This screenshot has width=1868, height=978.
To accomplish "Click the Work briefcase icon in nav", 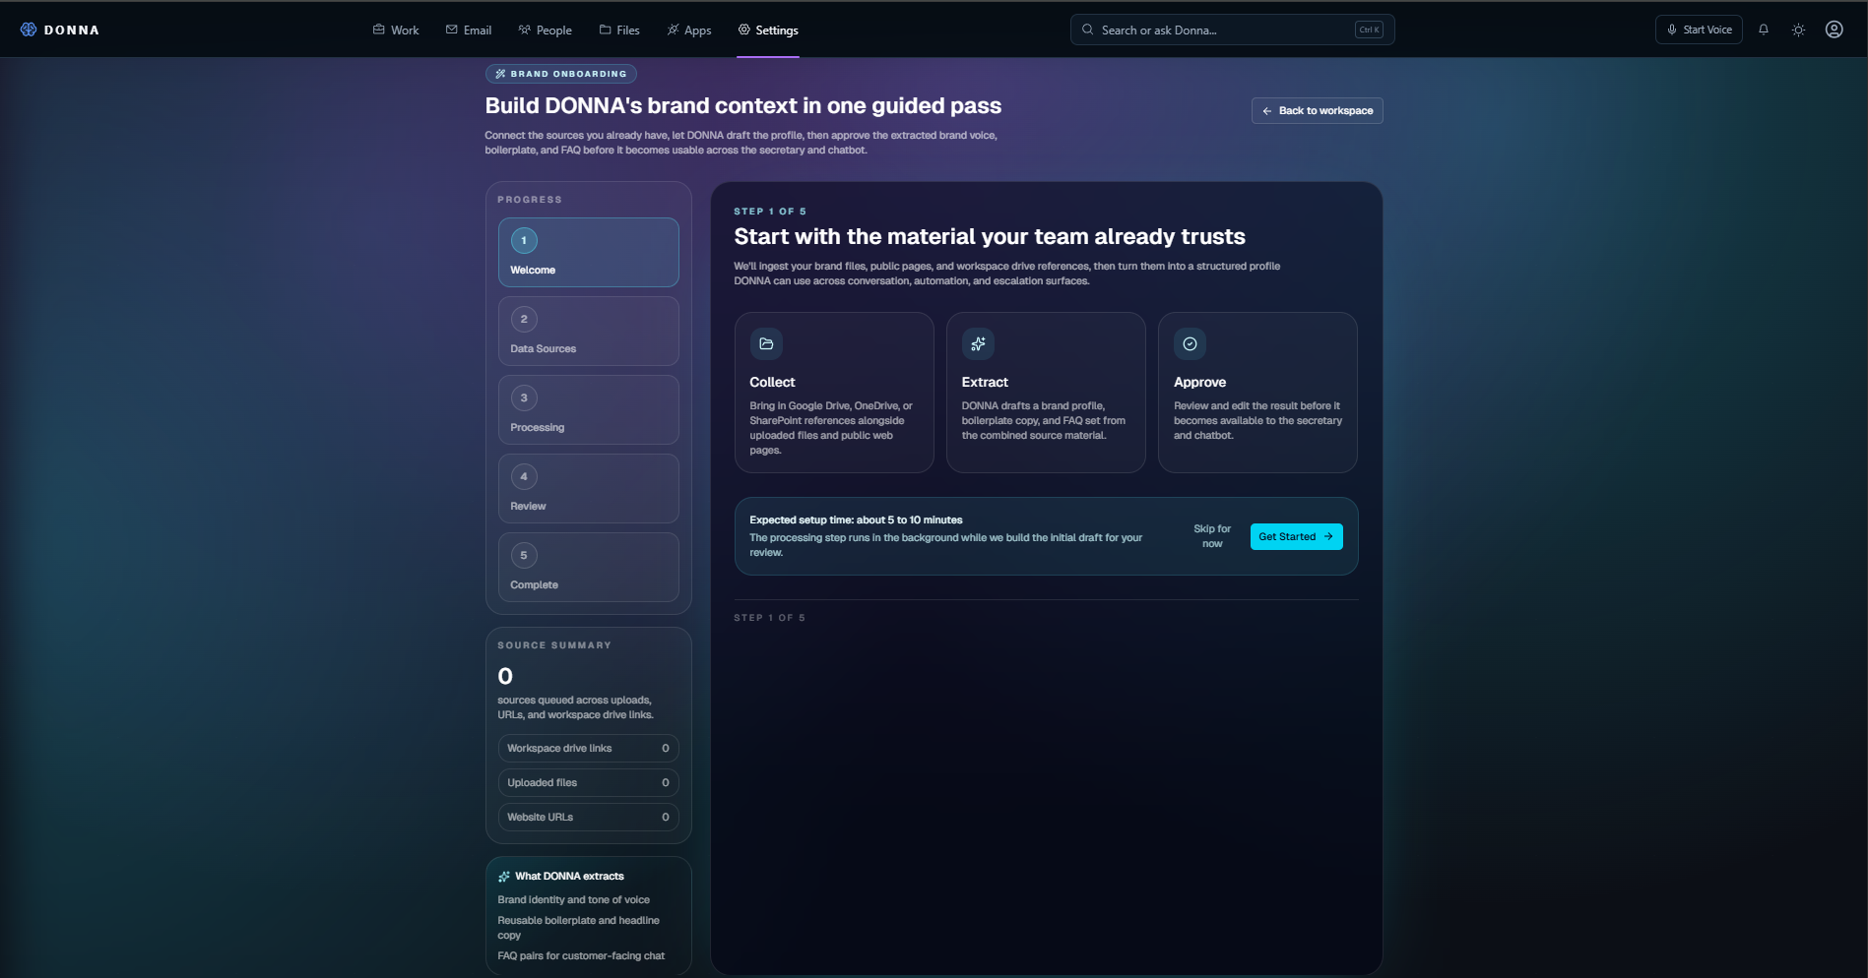I will point(378,30).
